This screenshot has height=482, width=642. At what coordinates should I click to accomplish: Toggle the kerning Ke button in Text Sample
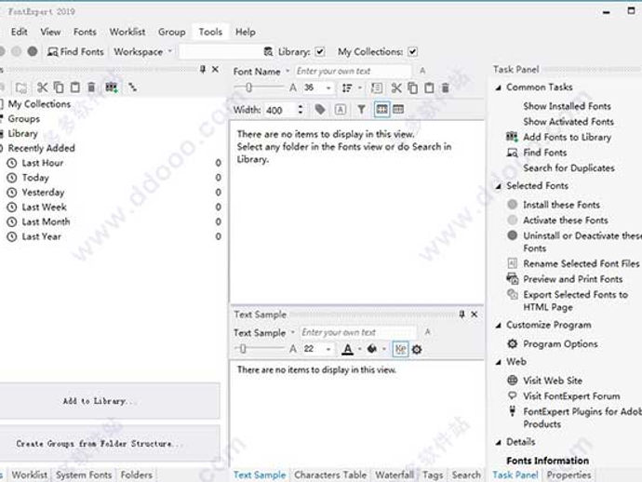tap(400, 349)
